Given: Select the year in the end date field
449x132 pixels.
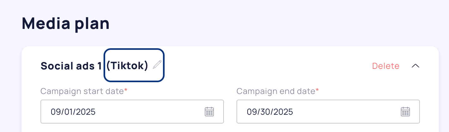Looking at the screenshot, I should coord(282,112).
